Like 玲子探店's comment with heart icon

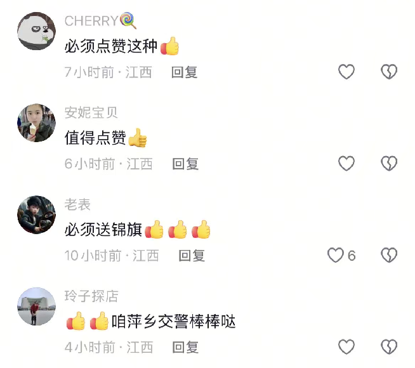(346, 346)
